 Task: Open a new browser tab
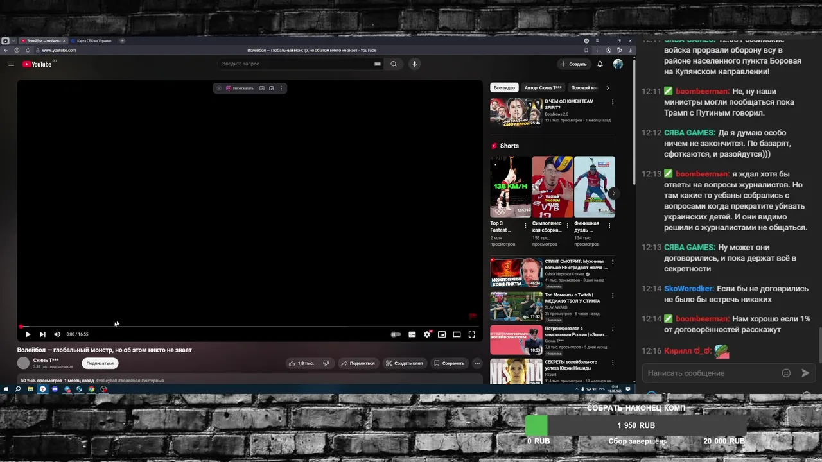[x=122, y=40]
